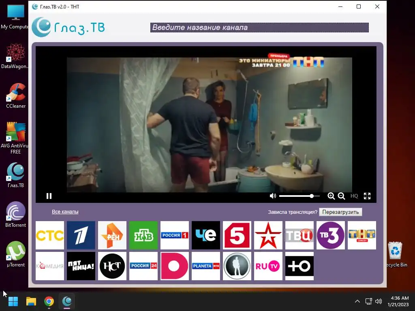
Task: Switch to Первый канал channel
Action: pyautogui.click(x=81, y=235)
